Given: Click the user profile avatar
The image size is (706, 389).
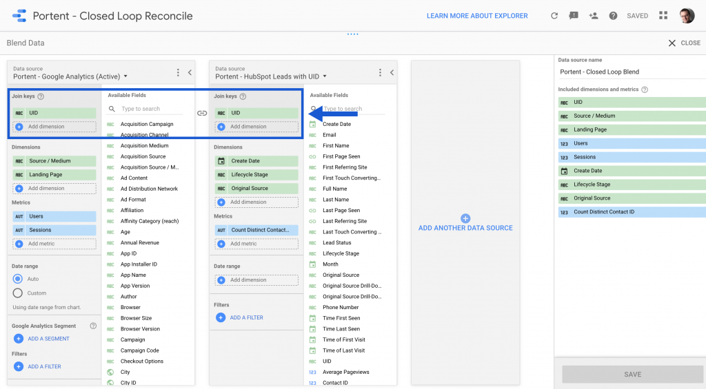Looking at the screenshot, I should tap(687, 15).
